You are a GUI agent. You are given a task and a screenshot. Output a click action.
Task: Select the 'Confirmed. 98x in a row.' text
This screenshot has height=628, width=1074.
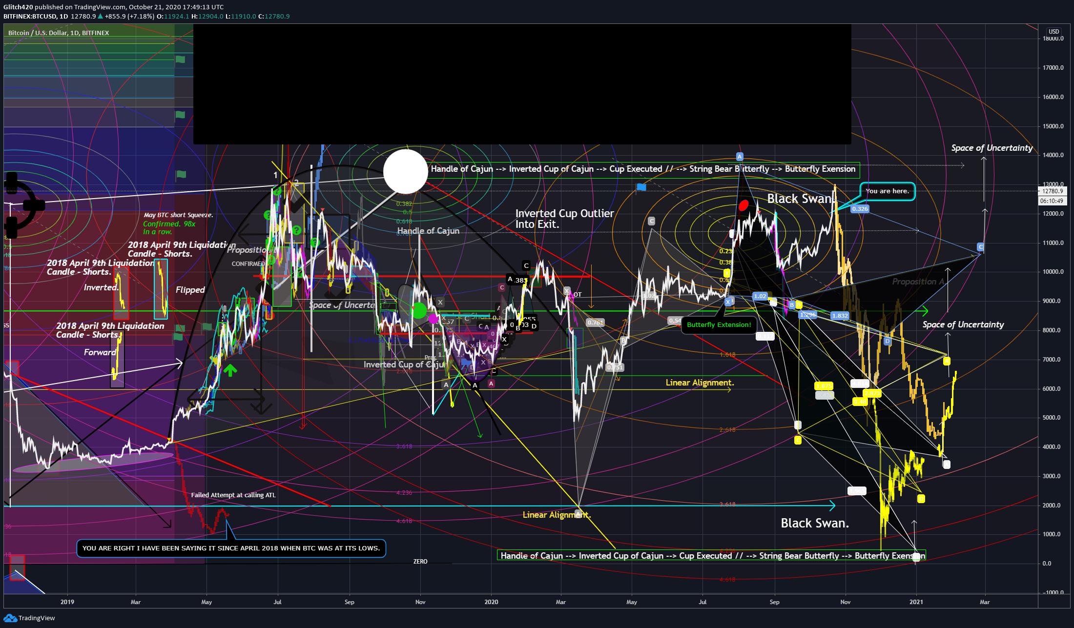[x=169, y=227]
